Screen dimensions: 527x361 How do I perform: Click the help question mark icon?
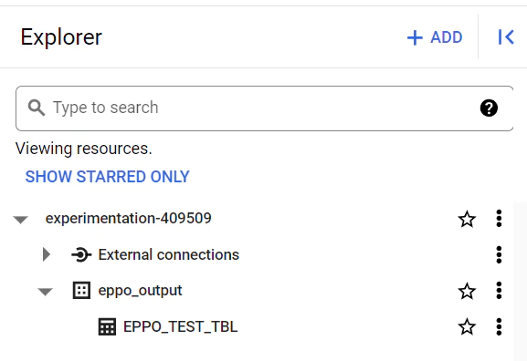[x=489, y=108]
